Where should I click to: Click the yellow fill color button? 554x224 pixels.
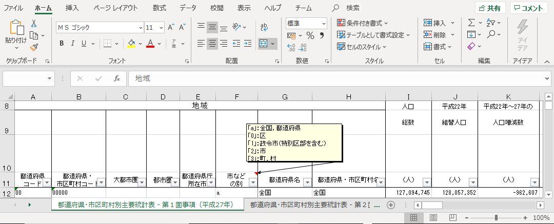coord(131,44)
